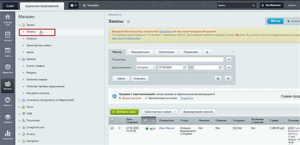Click the green Добавить заказ button
300x145 pixels.
(x=124, y=112)
